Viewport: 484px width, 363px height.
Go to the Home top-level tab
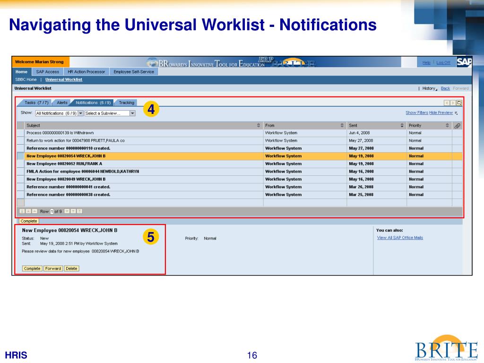[x=22, y=72]
